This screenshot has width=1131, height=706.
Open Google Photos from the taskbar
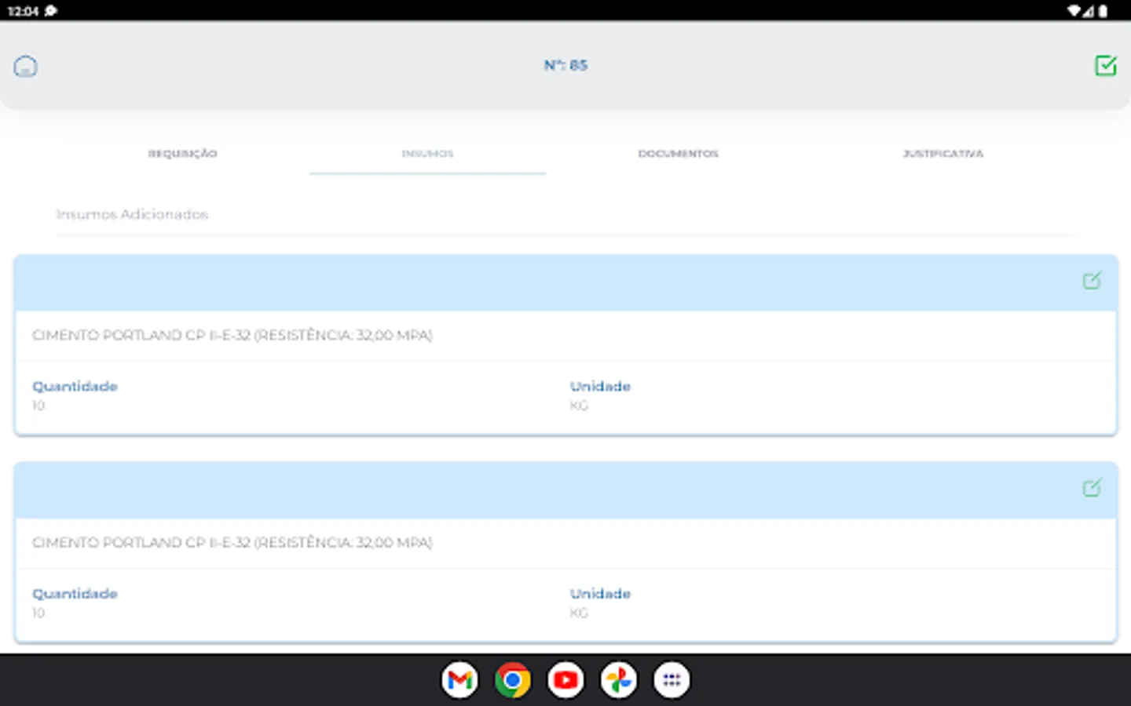(619, 680)
